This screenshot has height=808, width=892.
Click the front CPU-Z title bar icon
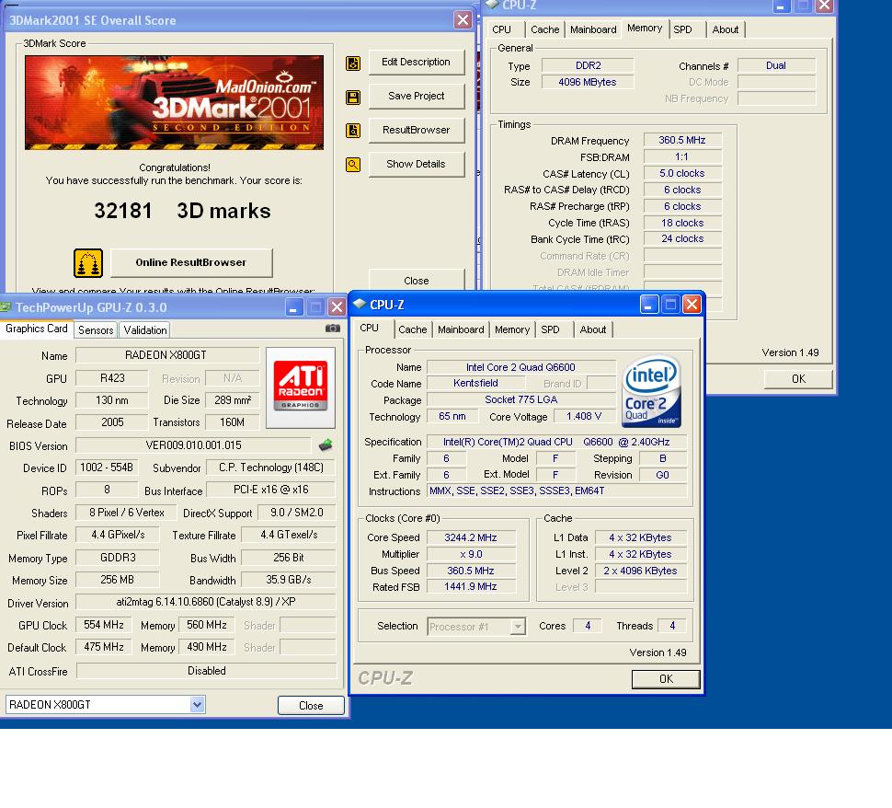pos(359,304)
